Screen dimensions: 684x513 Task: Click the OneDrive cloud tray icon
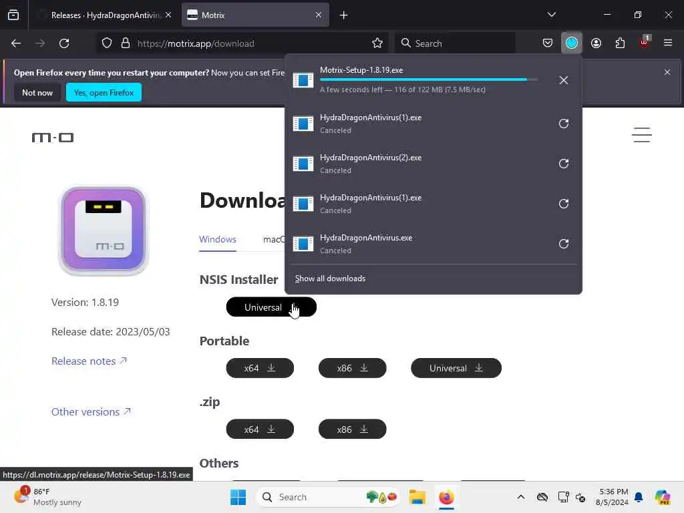[x=542, y=497]
